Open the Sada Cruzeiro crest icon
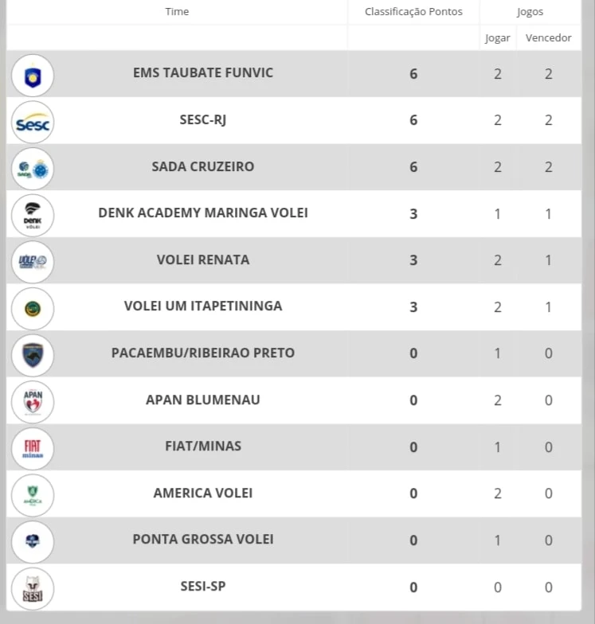The image size is (595, 624). (x=33, y=169)
